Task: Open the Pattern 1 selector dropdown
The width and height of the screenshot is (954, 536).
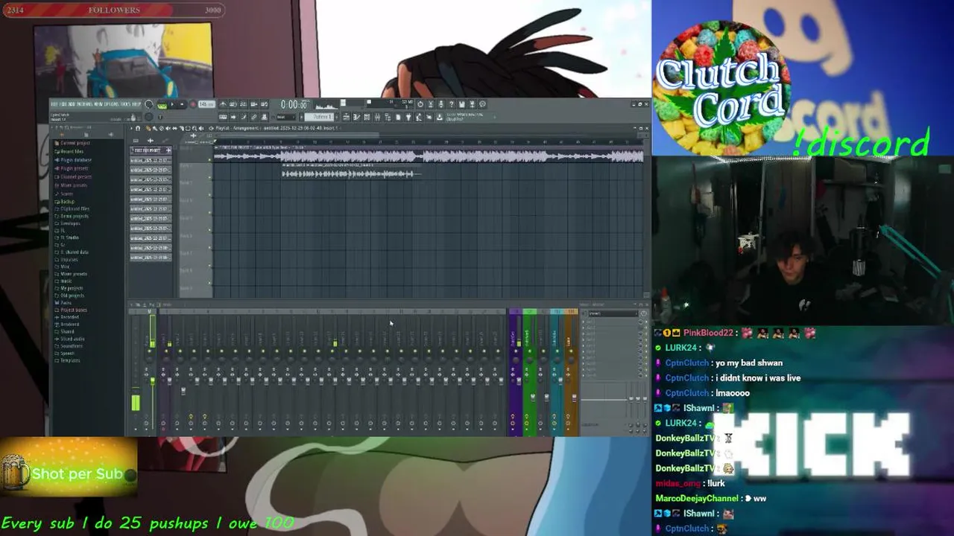Action: (319, 117)
